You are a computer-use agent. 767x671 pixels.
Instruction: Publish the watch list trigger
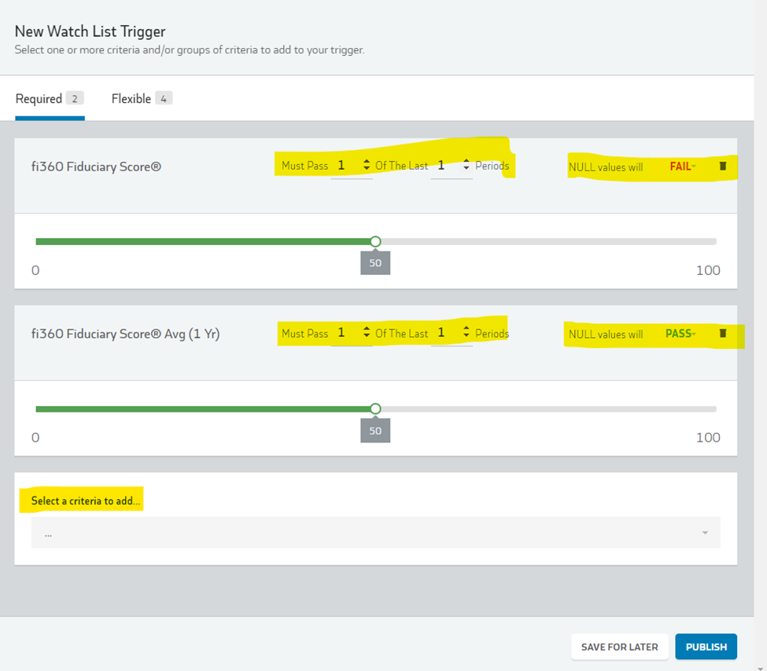point(706,647)
